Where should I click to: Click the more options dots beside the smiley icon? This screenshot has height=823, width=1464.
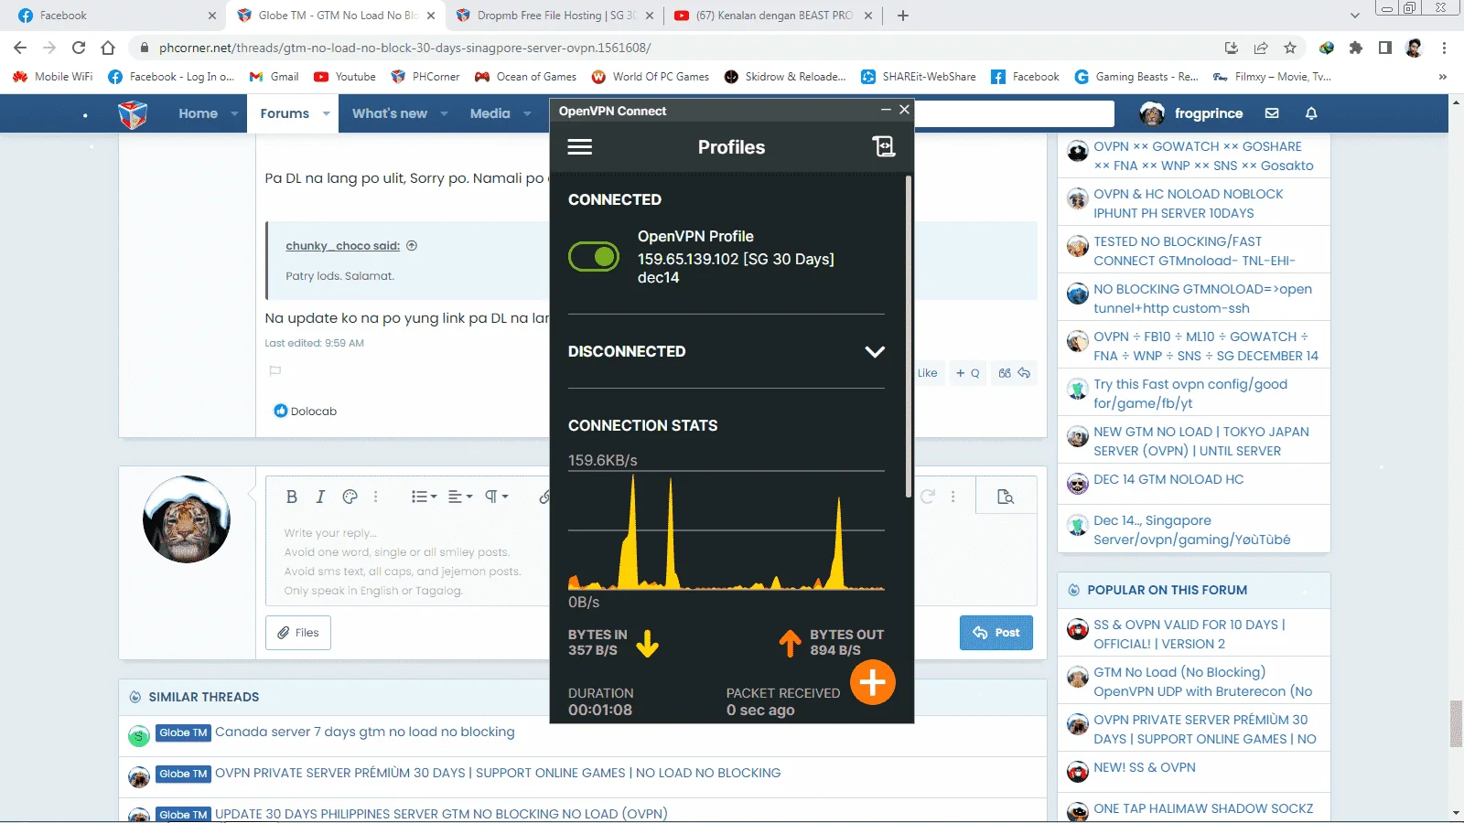pyautogui.click(x=376, y=497)
